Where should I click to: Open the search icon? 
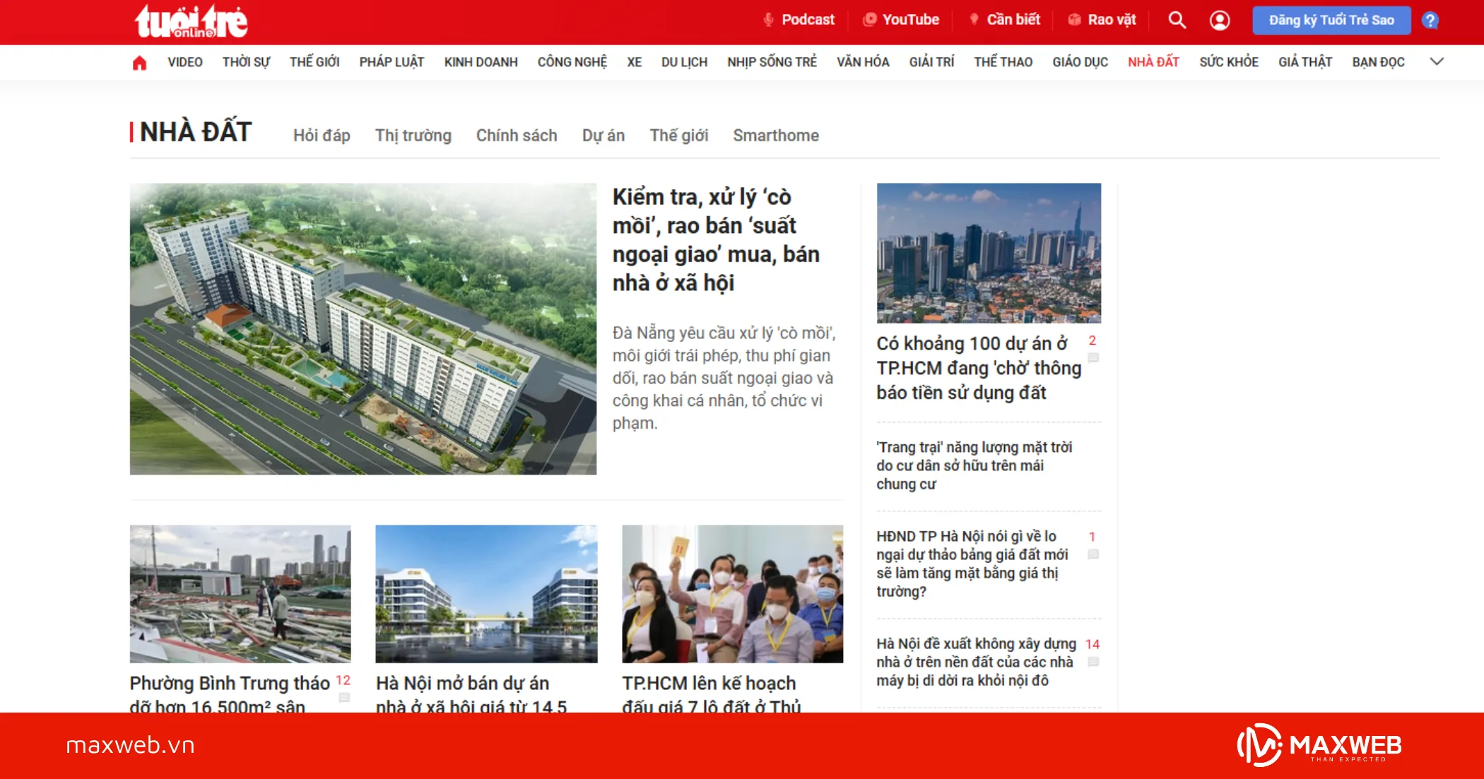[1176, 20]
